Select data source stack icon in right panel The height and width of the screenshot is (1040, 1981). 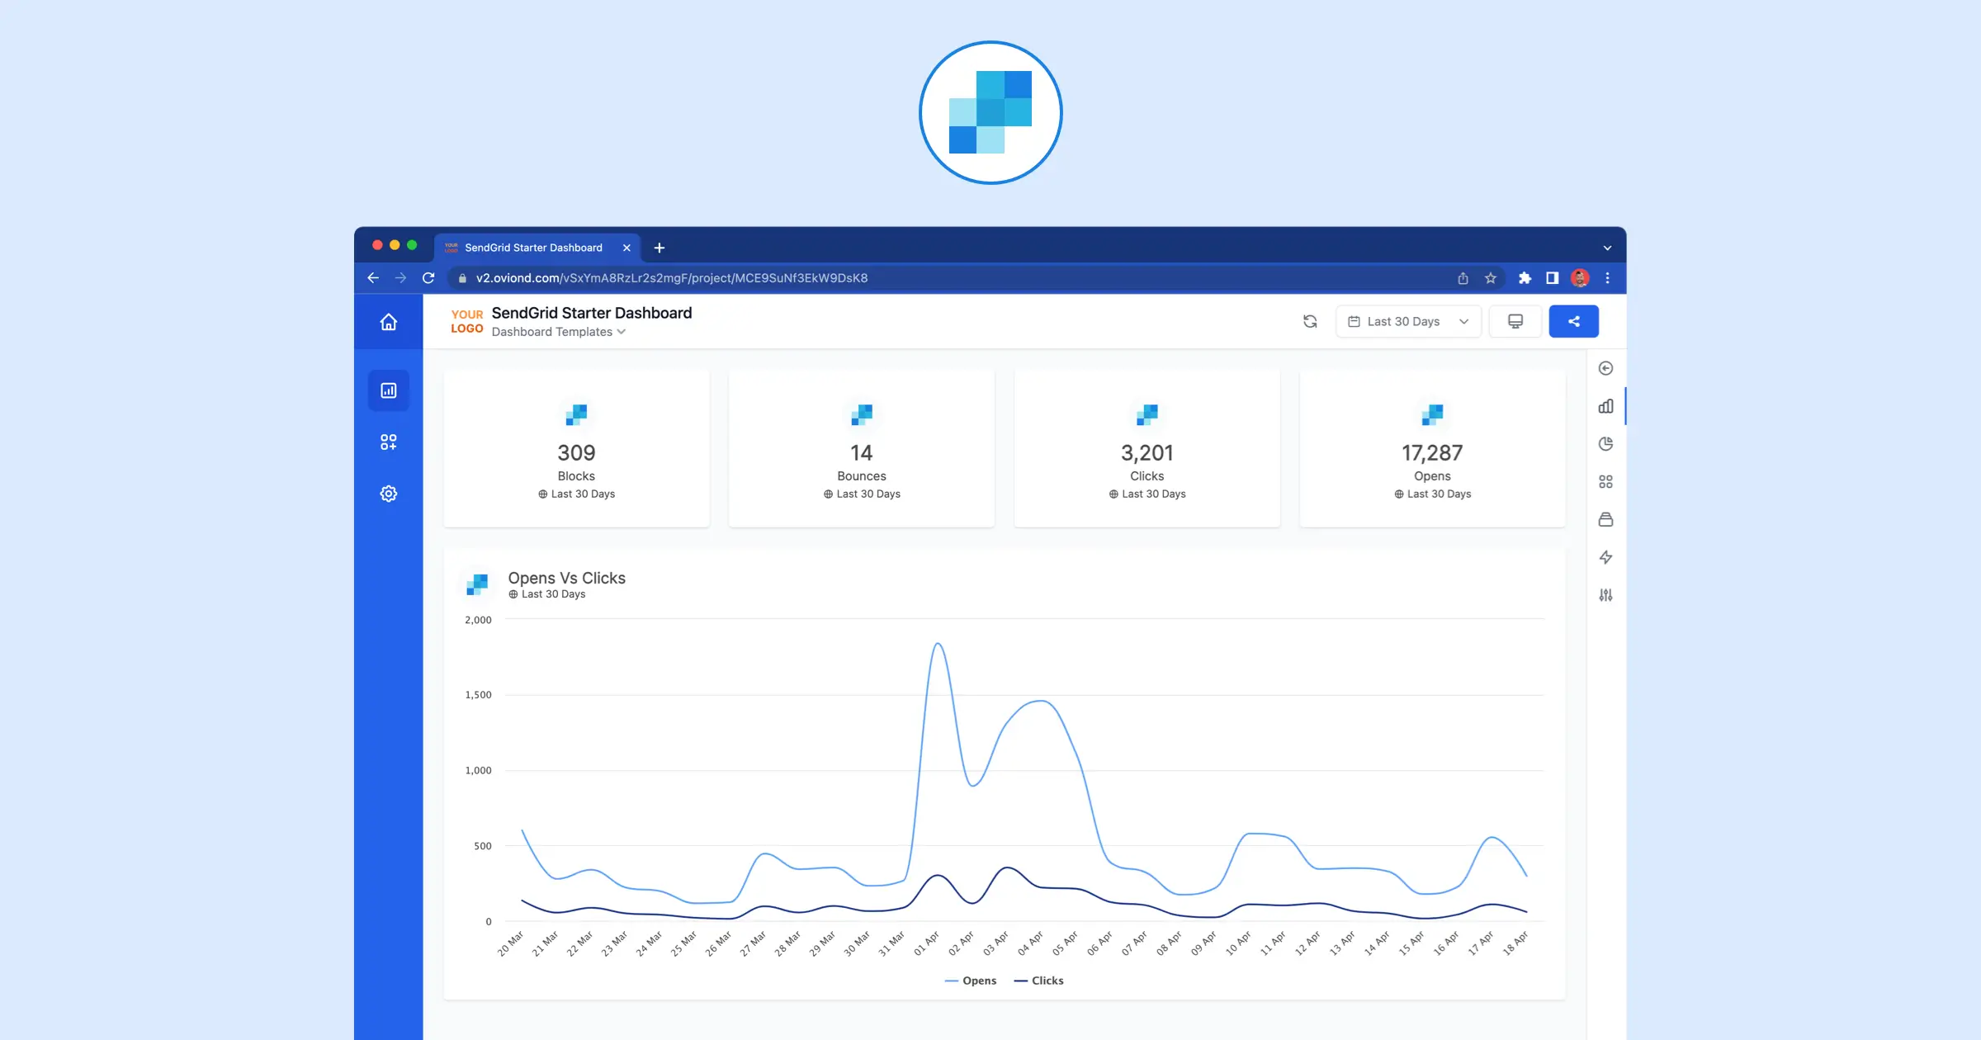click(1605, 519)
